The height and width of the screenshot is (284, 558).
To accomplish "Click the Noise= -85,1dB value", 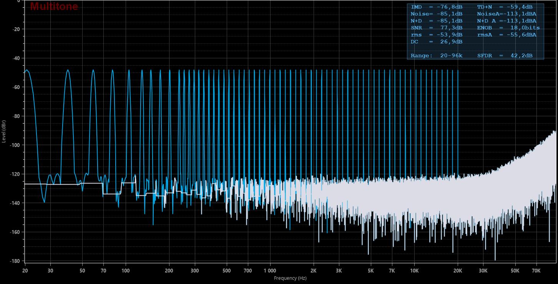I will click(x=437, y=14).
